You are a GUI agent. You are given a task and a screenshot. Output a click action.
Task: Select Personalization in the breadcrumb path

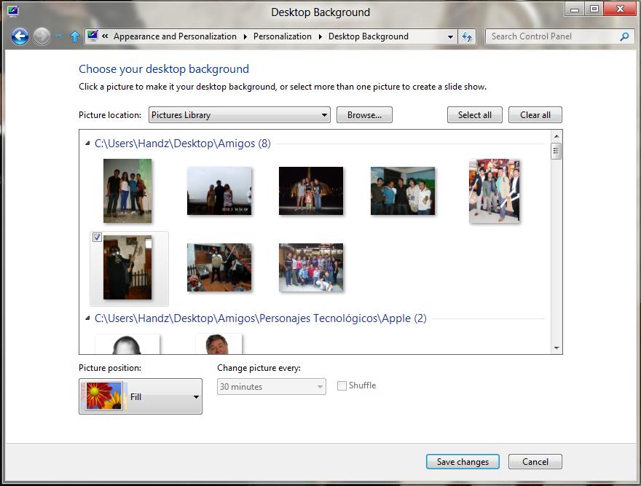(x=282, y=36)
